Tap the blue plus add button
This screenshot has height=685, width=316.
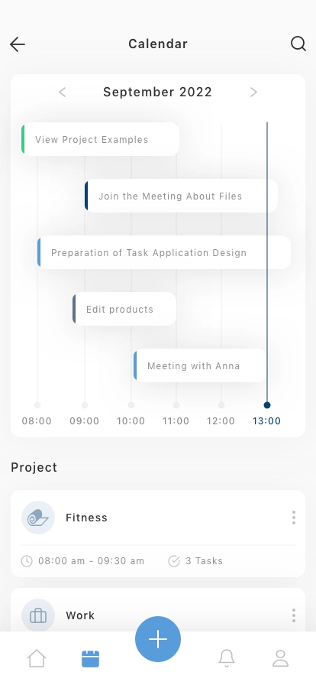coord(158,639)
